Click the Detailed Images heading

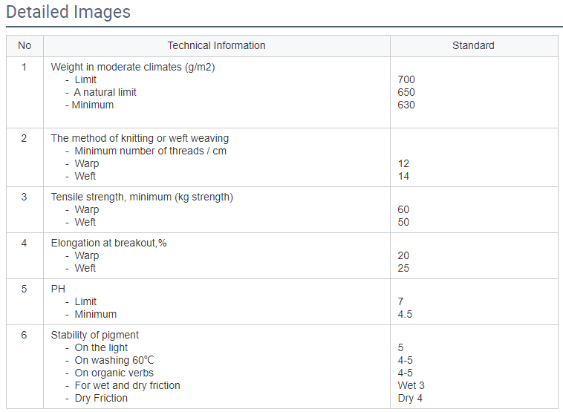click(68, 13)
